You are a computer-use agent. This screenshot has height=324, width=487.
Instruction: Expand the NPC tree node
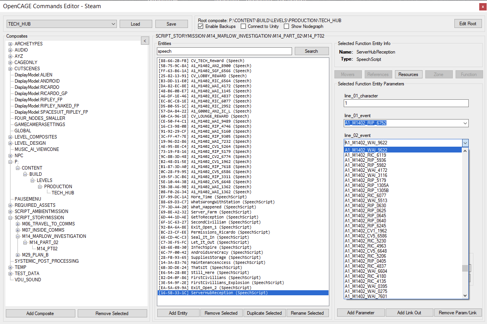(x=10, y=156)
